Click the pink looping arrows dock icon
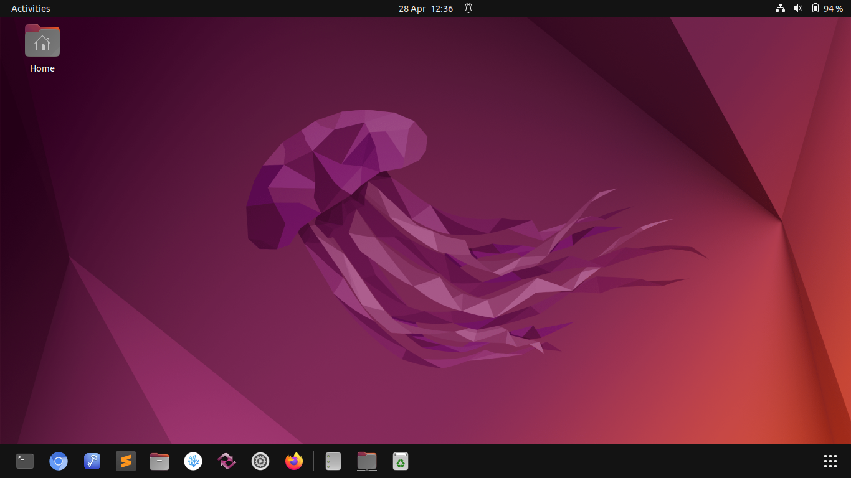 click(227, 461)
